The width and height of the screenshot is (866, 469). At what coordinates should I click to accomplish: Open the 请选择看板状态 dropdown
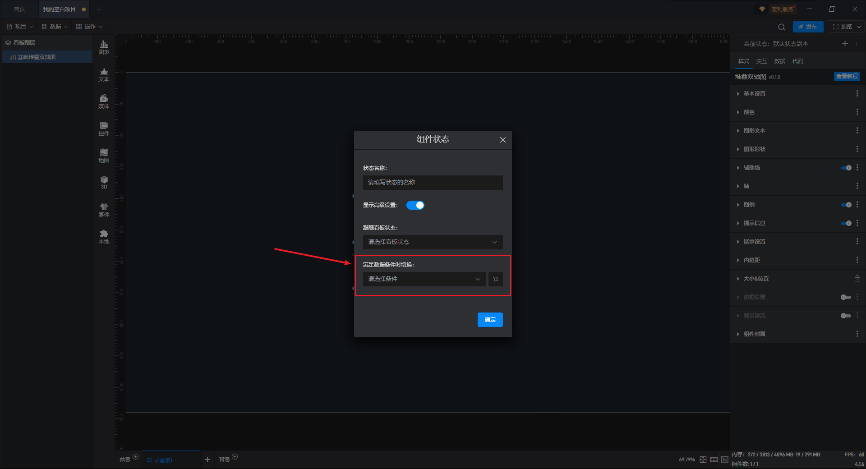tap(433, 242)
